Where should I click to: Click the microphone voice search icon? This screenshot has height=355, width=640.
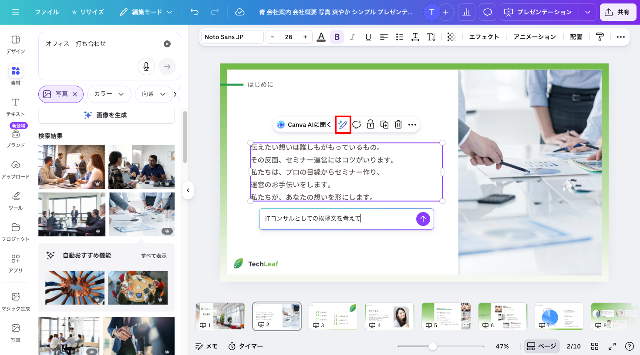tap(146, 66)
